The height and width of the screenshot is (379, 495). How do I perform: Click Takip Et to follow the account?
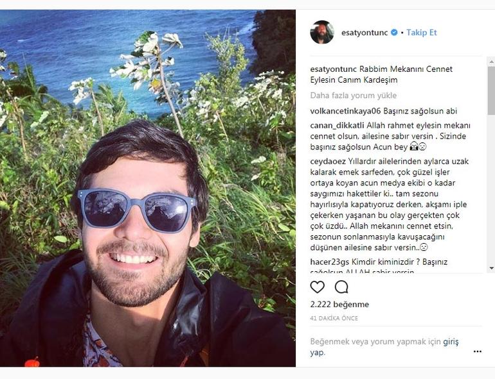pos(422,33)
